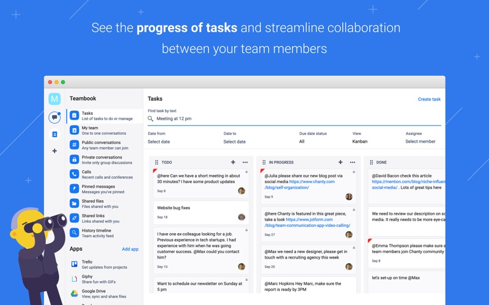The image size is (489, 305).
Task: Click the Sep 27 due date
Action: click(270, 235)
